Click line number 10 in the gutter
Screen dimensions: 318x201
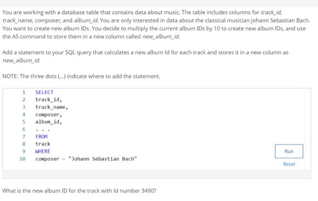[x=22, y=159]
